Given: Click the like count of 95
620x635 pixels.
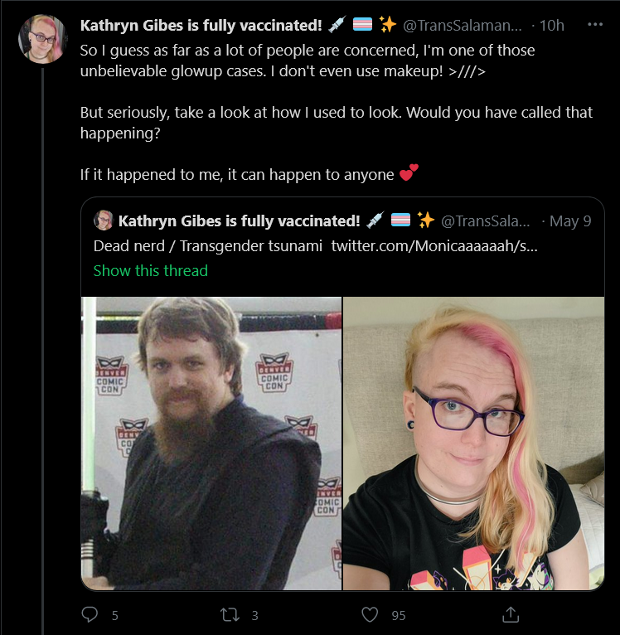Looking at the screenshot, I should 399,616.
